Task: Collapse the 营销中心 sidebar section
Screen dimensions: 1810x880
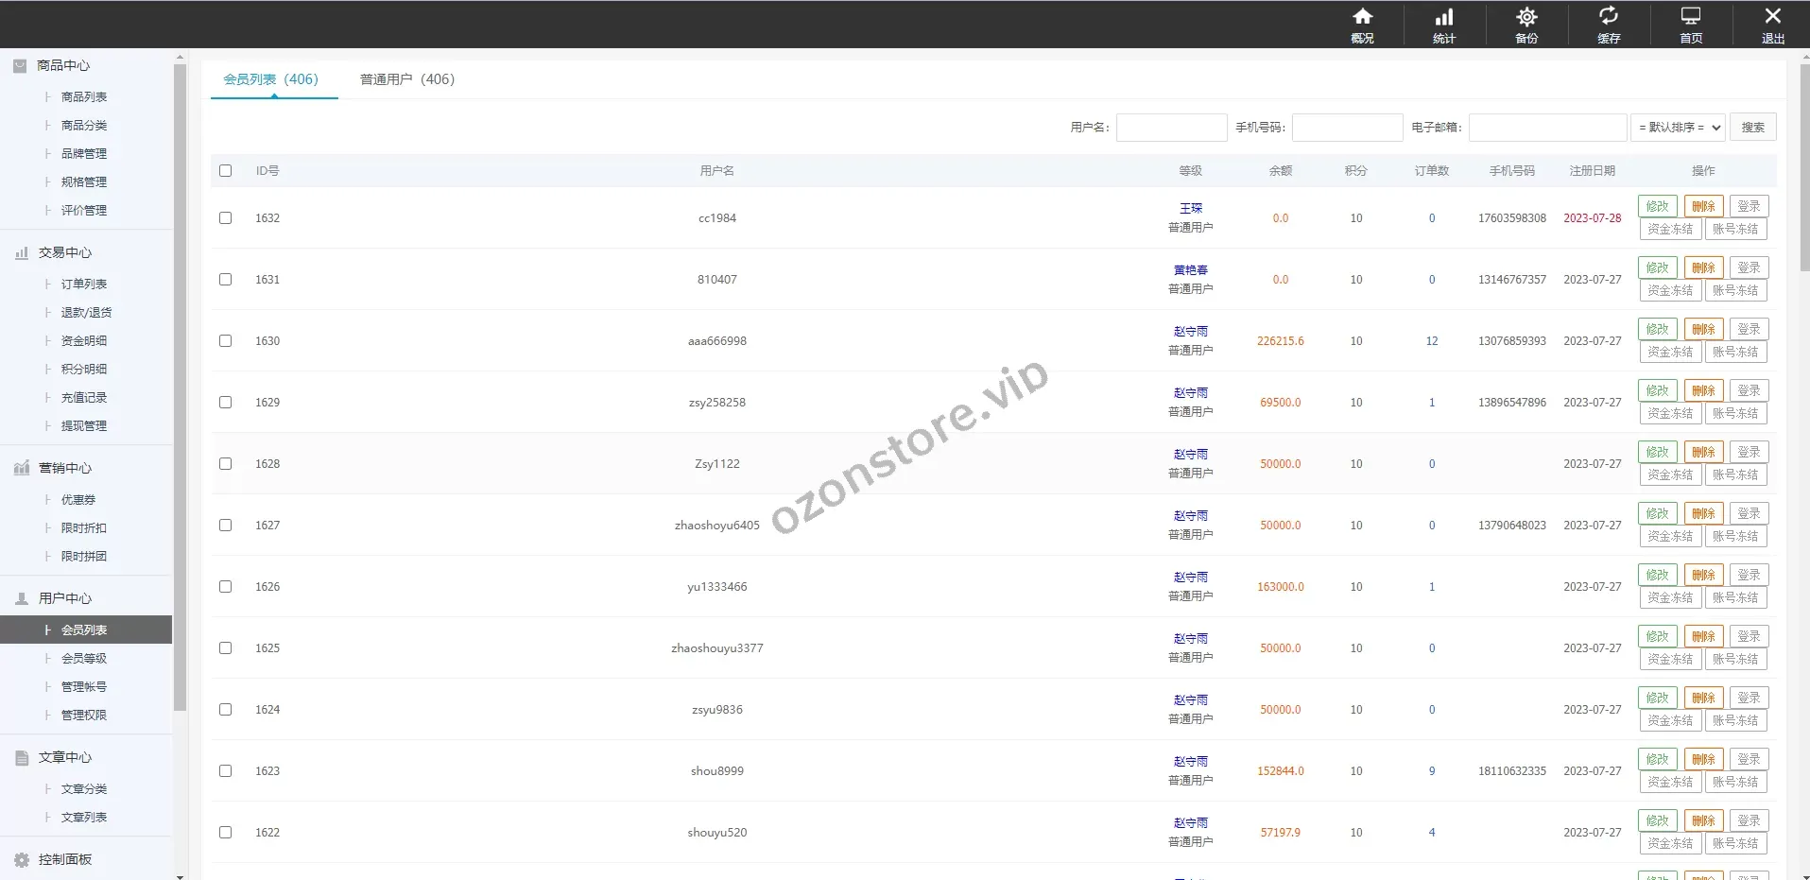Action: pos(64,468)
